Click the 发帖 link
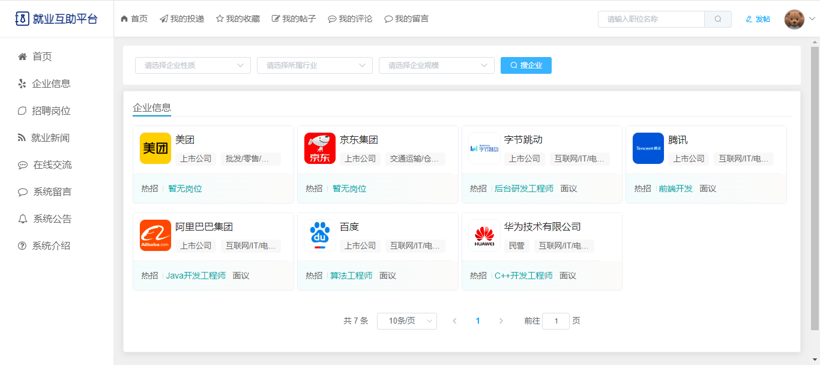 (x=758, y=19)
